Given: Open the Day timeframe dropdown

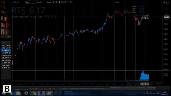Looking at the screenshot, I should click(x=31, y=2).
